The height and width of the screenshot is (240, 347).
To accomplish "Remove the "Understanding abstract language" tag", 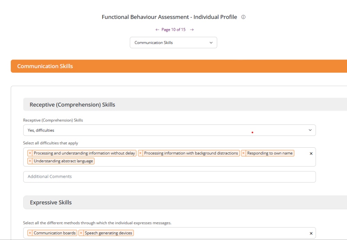I will (30, 161).
